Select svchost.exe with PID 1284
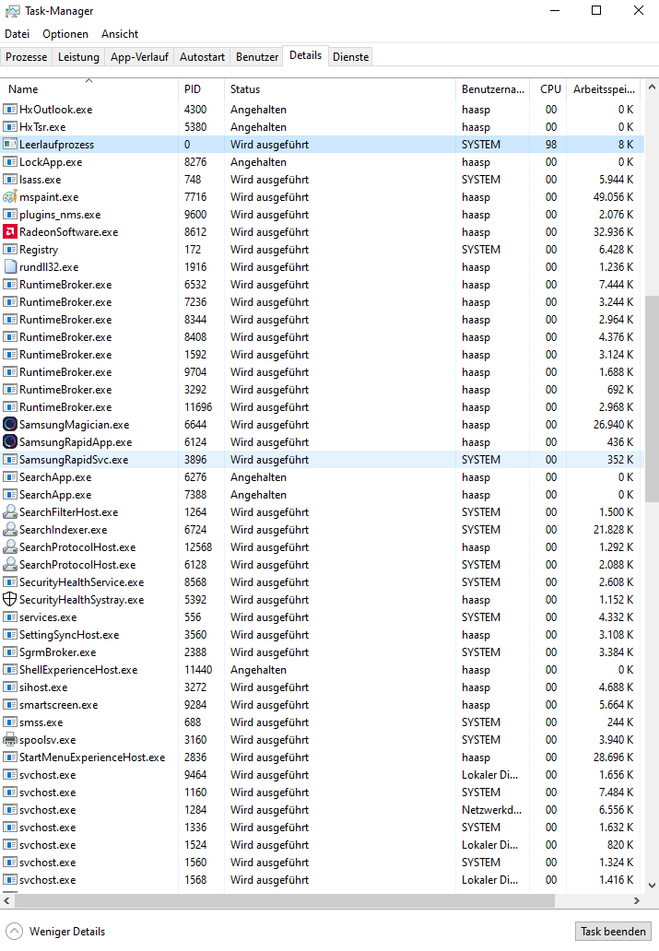Viewport: 659px width, 951px height. point(322,810)
